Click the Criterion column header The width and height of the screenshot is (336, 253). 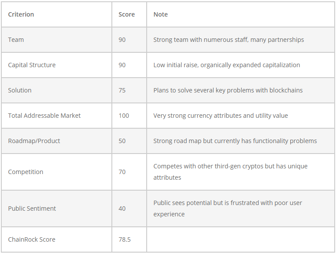coord(21,14)
